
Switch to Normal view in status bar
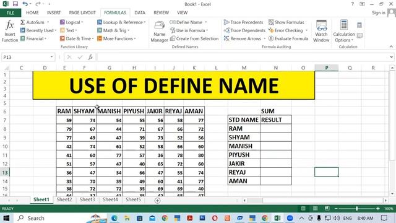point(303,208)
